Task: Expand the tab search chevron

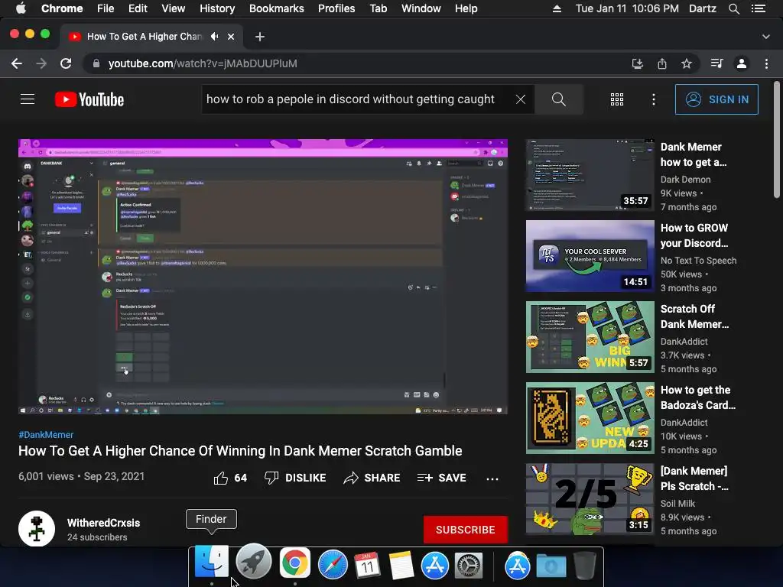Action: (x=766, y=37)
